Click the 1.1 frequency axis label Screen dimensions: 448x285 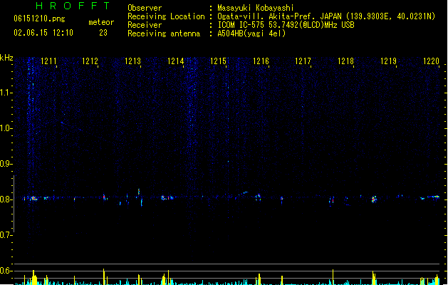pyautogui.click(x=6, y=93)
